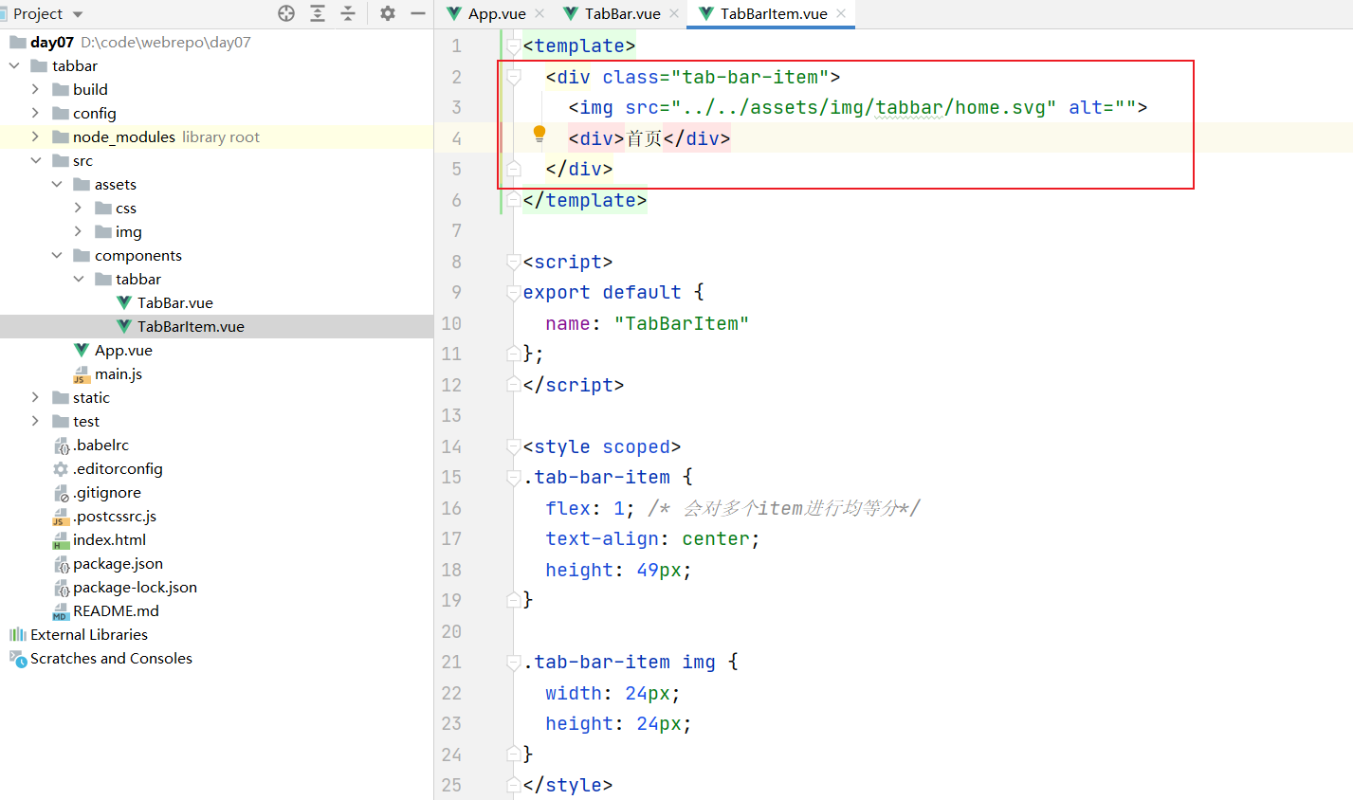This screenshot has height=800, width=1353.
Task: Select Scratches and Consoles node
Action: coord(111,658)
